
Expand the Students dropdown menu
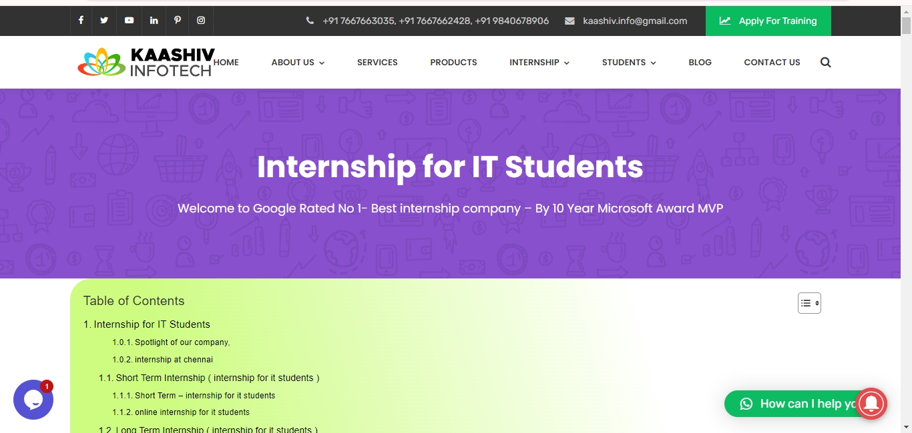click(x=629, y=63)
